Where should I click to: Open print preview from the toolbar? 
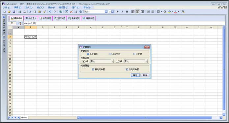click(24, 12)
